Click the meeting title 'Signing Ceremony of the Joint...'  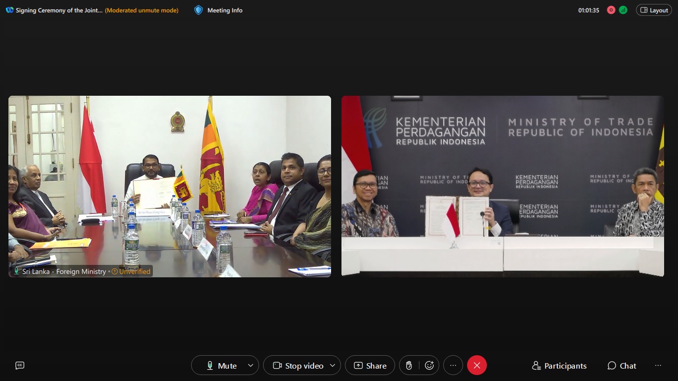[59, 10]
